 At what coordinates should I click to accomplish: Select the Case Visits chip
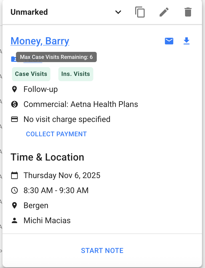[x=31, y=74]
